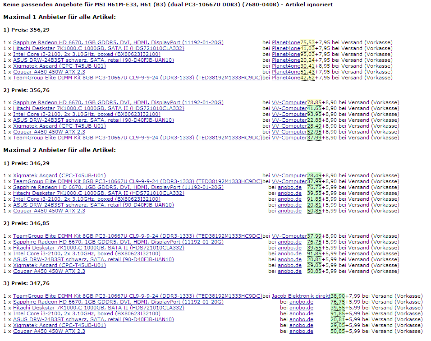The image size is (431, 341).
Task: Open Sapphire Radeon link priced 78,85
Action: click(118, 102)
